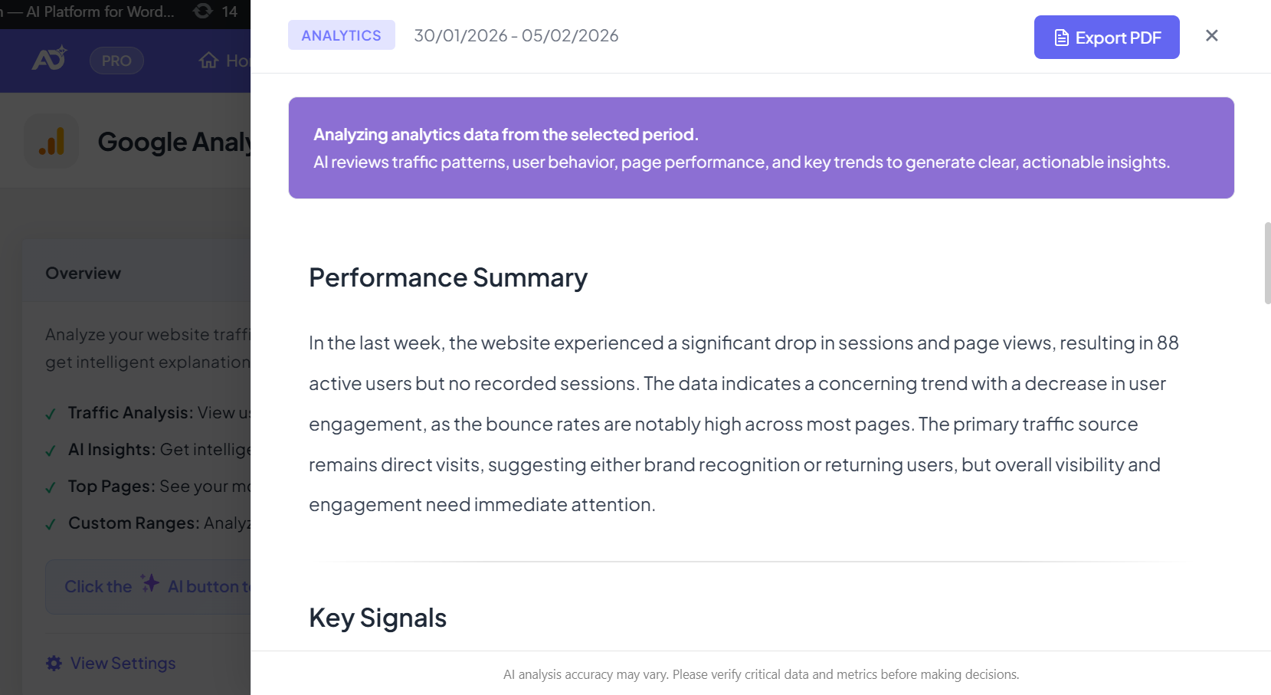This screenshot has height=695, width=1271.
Task: Click the AI platform logo icon
Action: (49, 59)
